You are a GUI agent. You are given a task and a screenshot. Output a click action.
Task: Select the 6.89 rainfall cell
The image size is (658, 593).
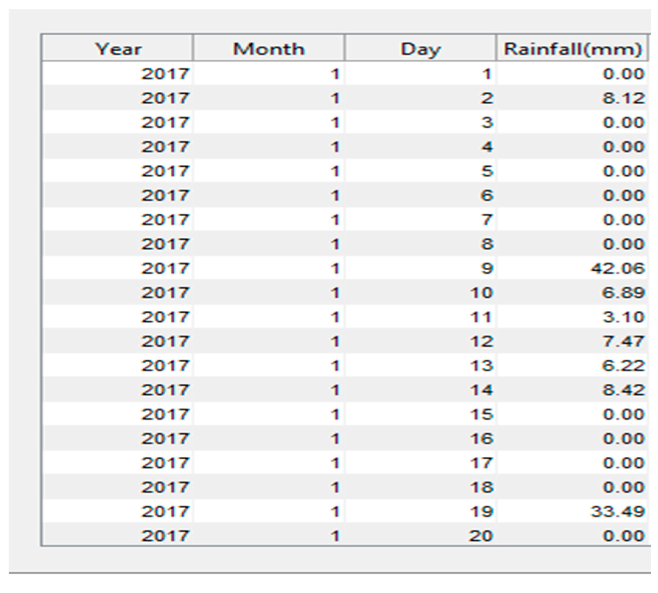click(572, 292)
